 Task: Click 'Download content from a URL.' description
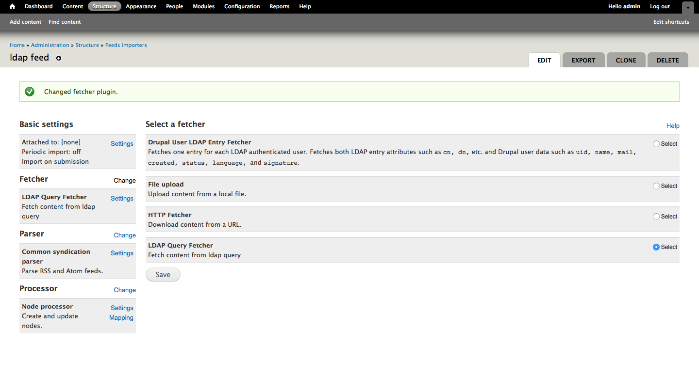pos(195,224)
